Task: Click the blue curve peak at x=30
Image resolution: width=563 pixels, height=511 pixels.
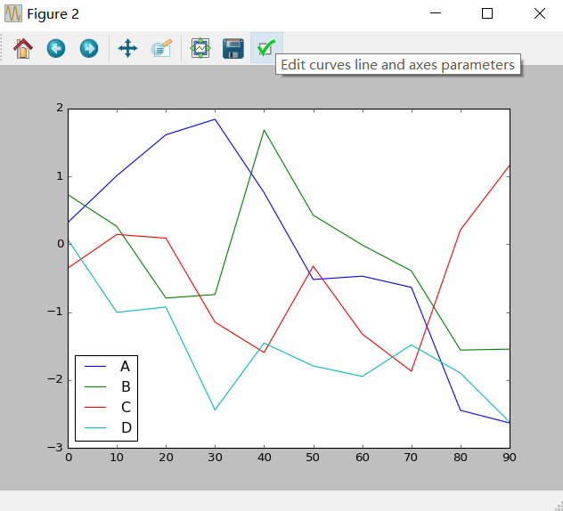Action: (215, 119)
